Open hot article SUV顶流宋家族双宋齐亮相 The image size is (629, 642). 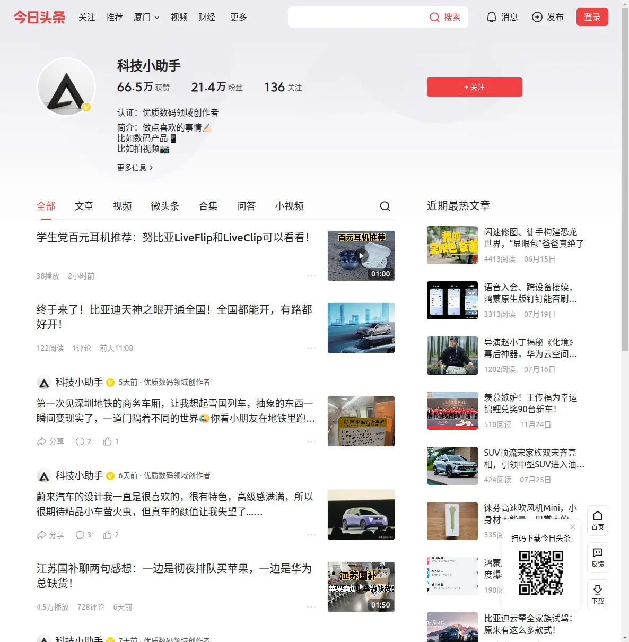click(x=534, y=458)
